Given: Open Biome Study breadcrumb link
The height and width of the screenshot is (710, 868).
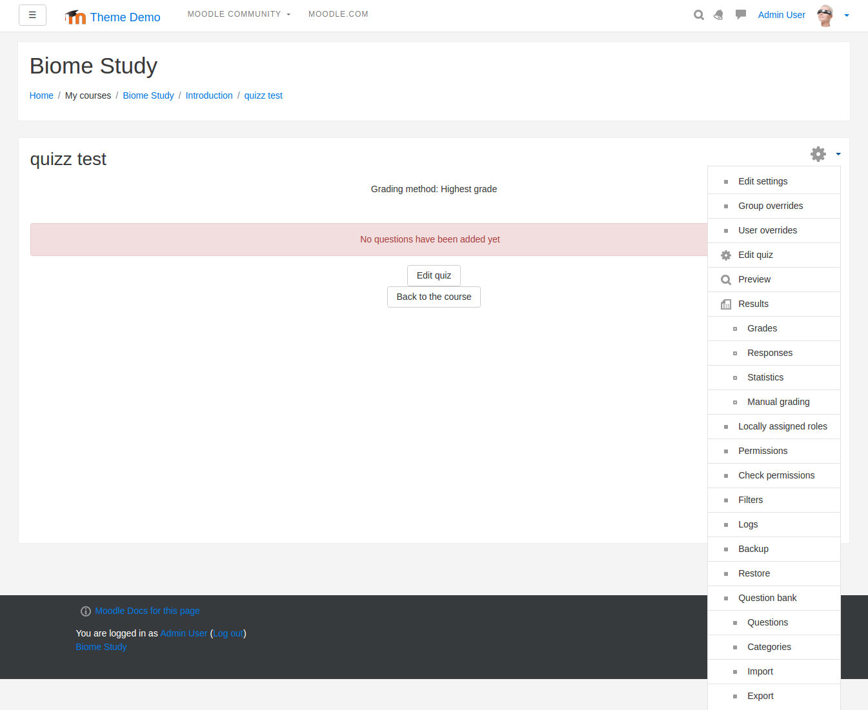Looking at the screenshot, I should click(148, 95).
